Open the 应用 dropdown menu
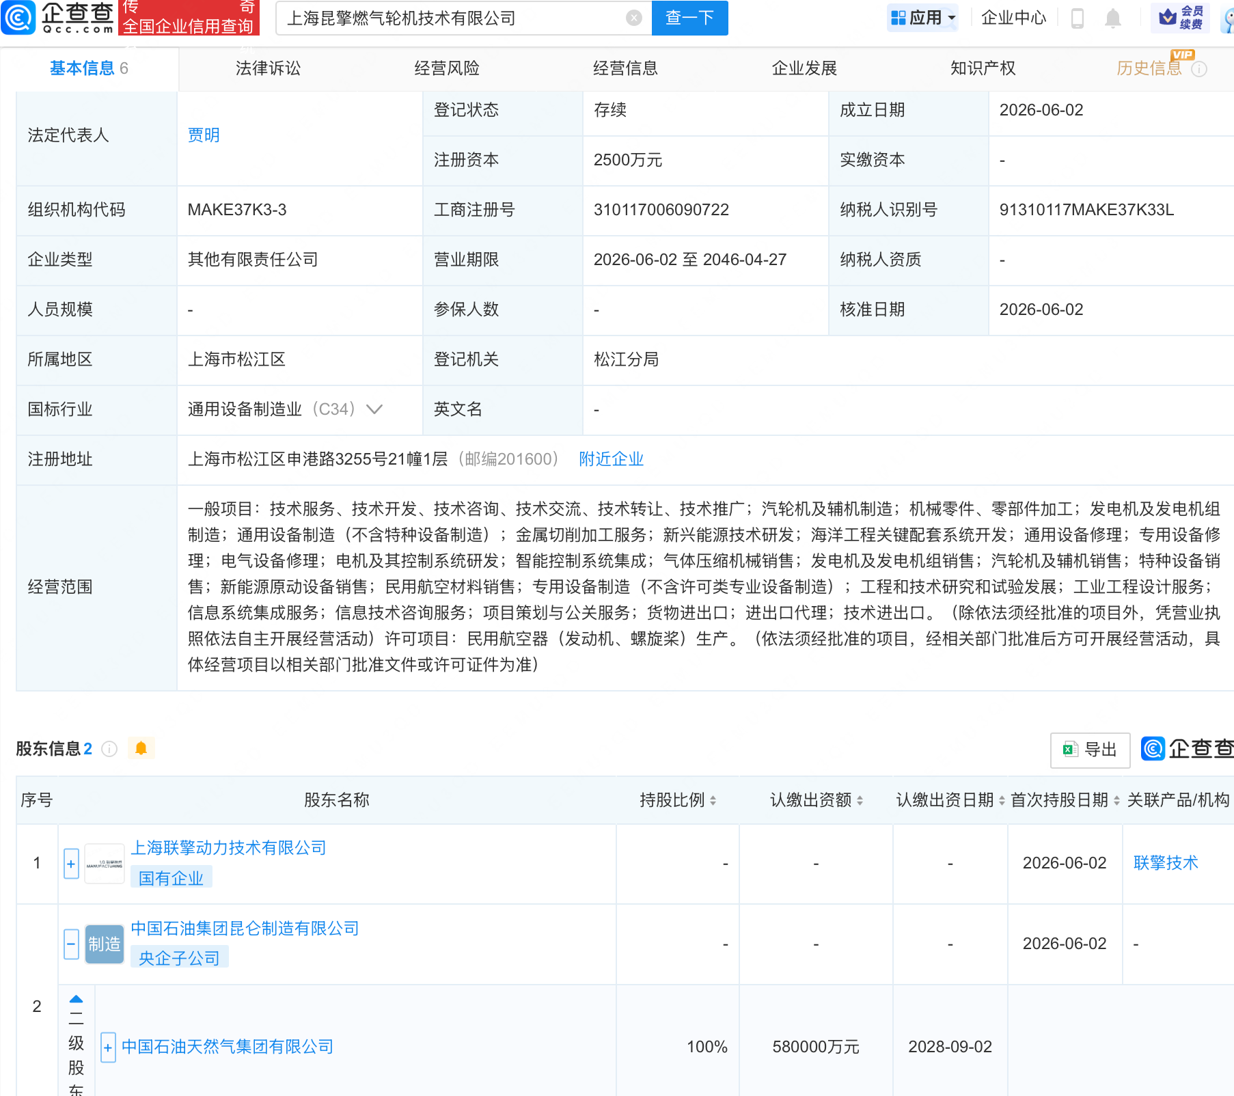 [x=923, y=18]
